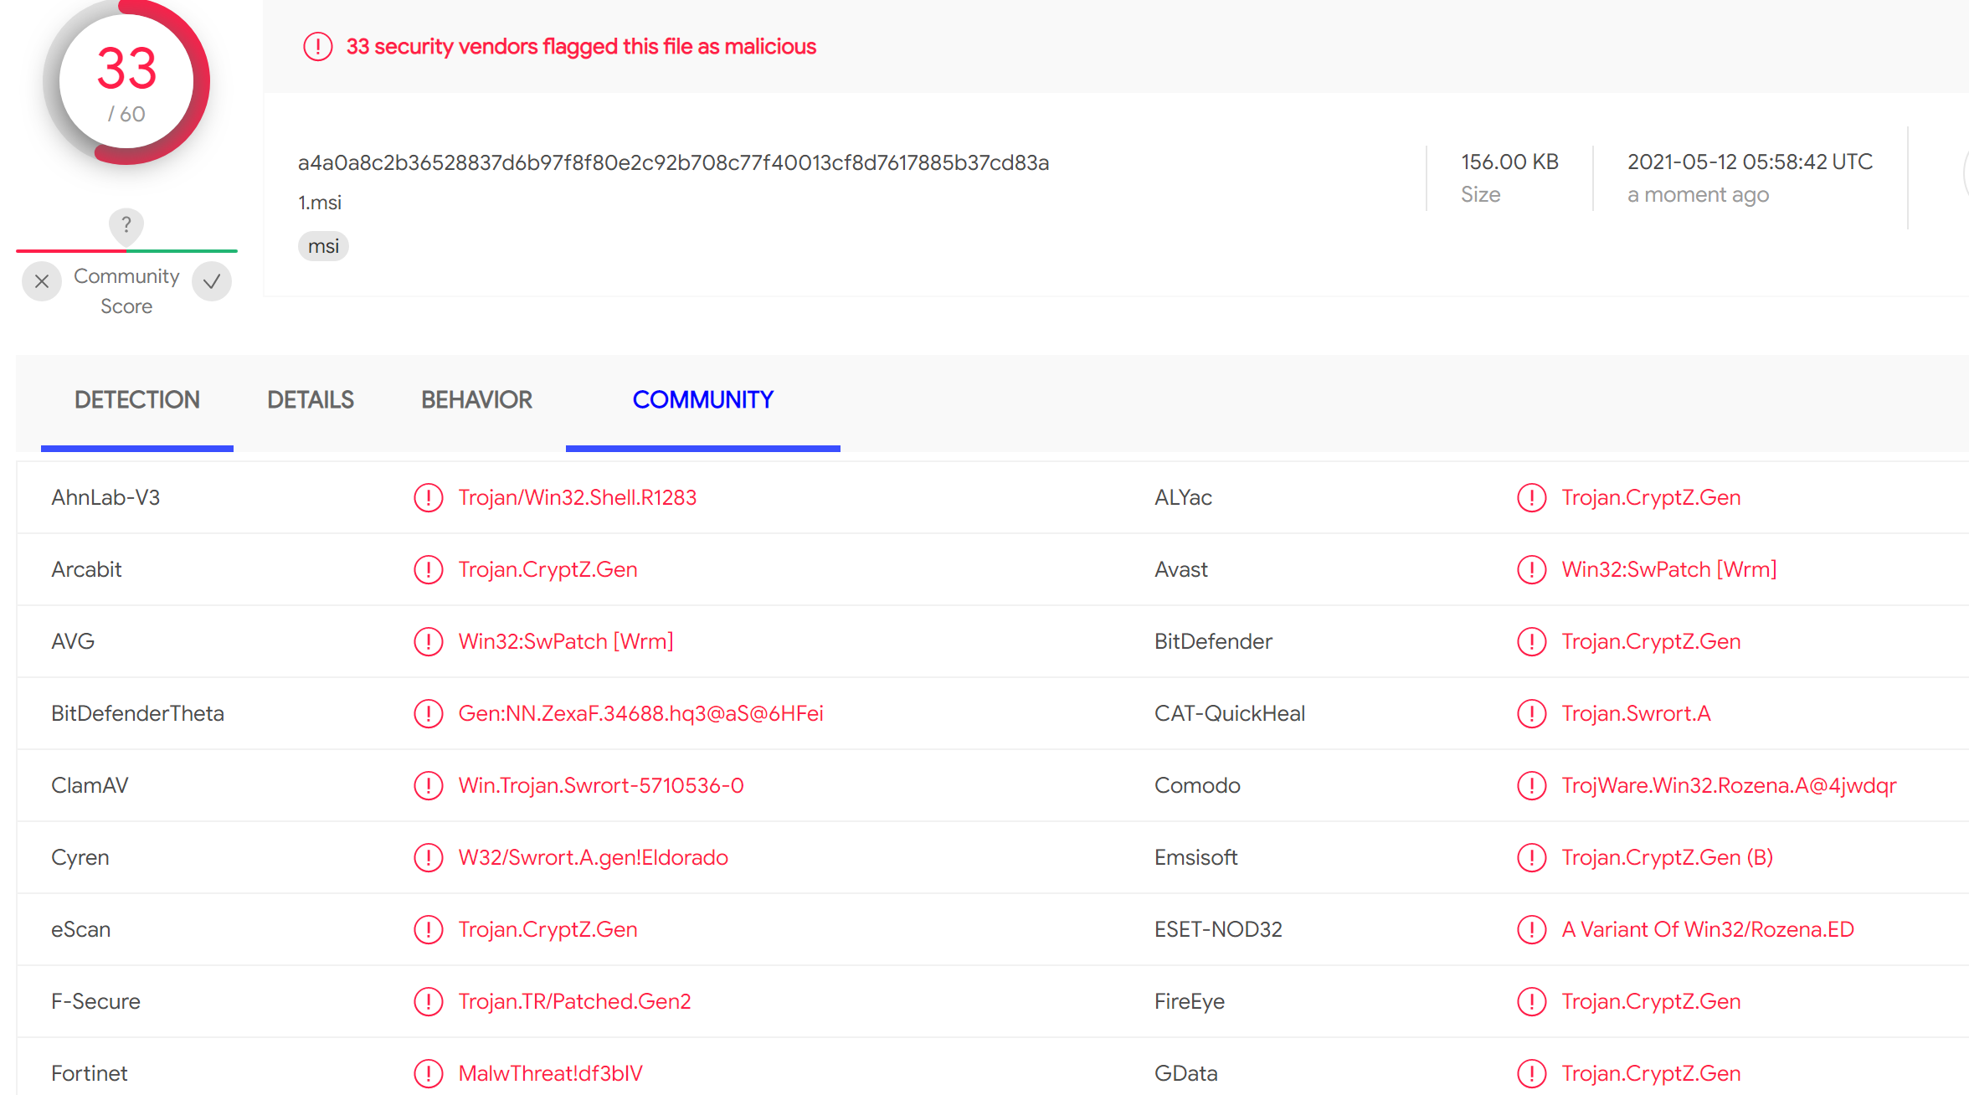Click the Community Score label
The width and height of the screenshot is (1969, 1095).
[x=126, y=291]
